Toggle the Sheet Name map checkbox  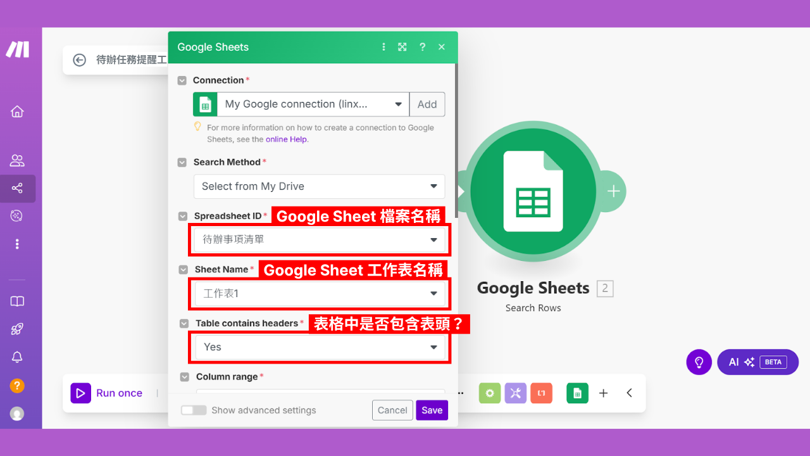coord(184,270)
